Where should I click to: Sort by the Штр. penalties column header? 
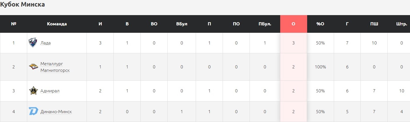click(x=401, y=24)
